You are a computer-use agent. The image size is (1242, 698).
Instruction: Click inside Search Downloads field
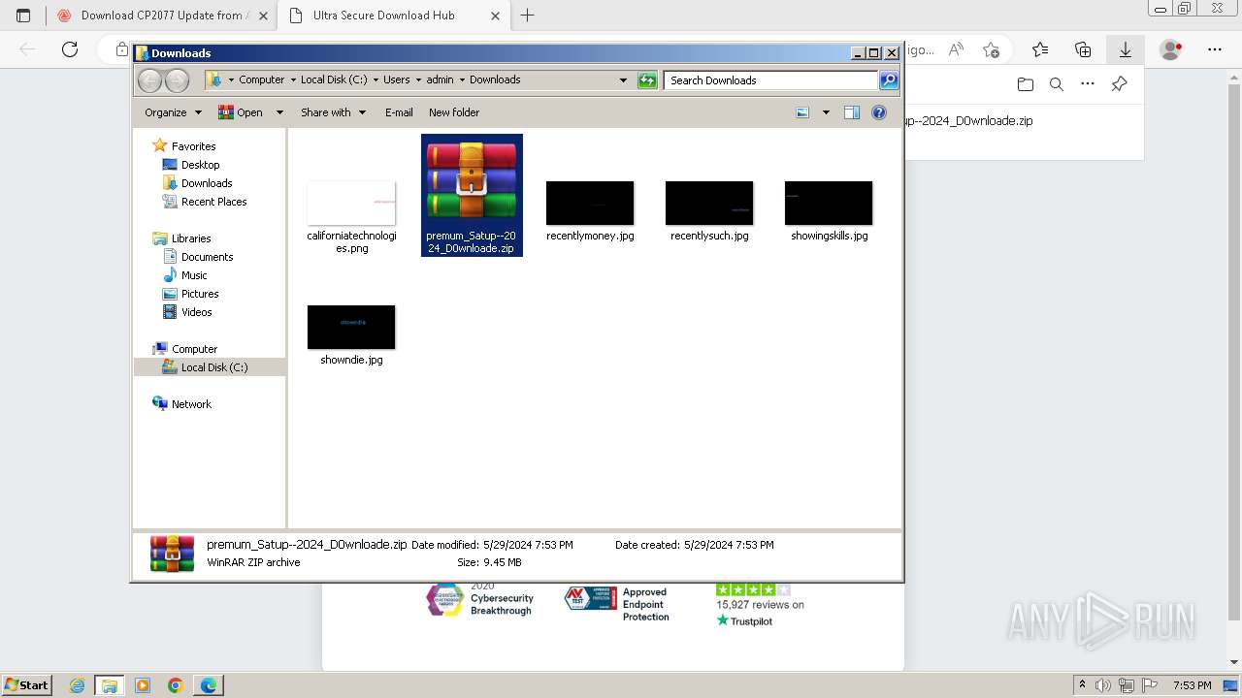(x=771, y=80)
